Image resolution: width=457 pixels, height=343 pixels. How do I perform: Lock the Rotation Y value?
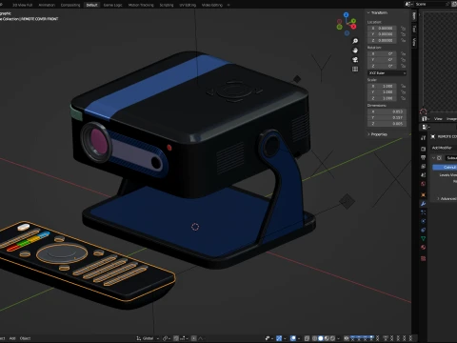pos(403,60)
